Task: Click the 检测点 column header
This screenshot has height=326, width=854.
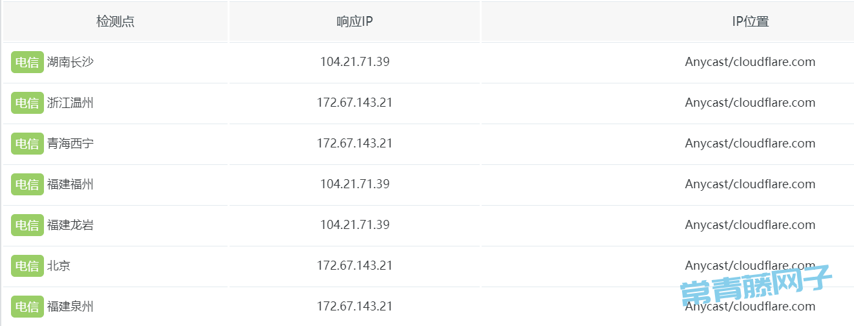Action: 115,21
